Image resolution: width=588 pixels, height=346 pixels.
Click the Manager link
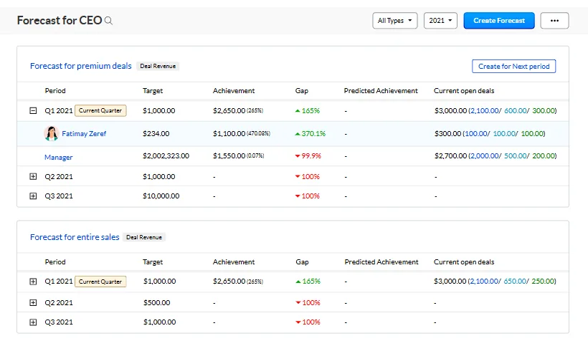pyautogui.click(x=58, y=157)
